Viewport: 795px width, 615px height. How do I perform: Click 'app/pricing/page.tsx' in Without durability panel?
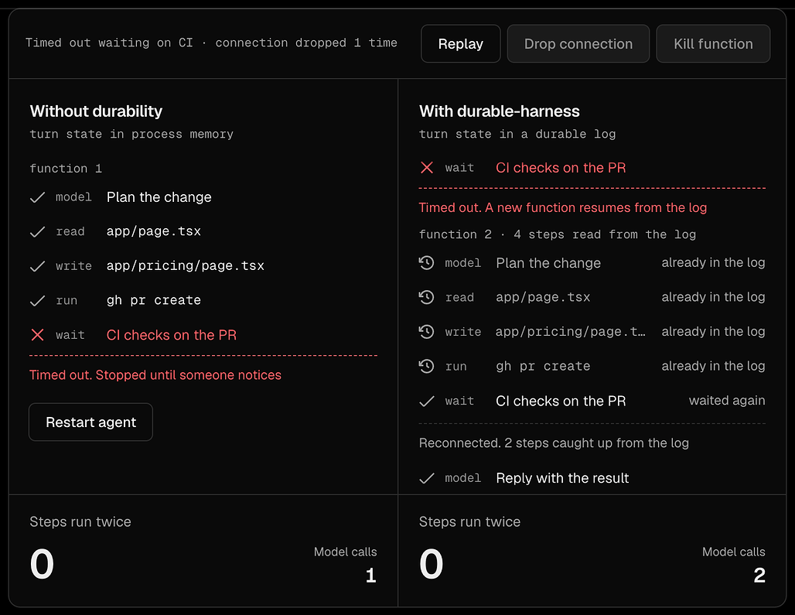coord(186,265)
